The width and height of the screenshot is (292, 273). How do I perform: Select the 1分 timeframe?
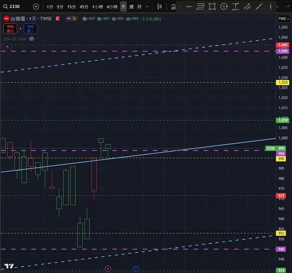tap(50, 7)
